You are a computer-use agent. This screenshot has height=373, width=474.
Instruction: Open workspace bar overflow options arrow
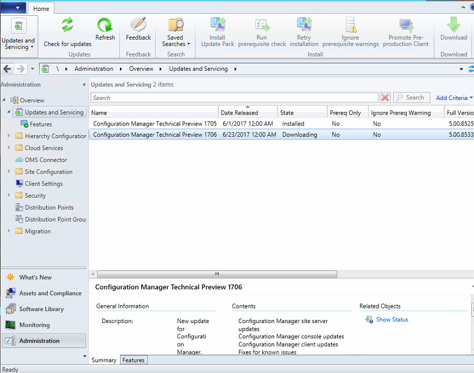point(84,356)
